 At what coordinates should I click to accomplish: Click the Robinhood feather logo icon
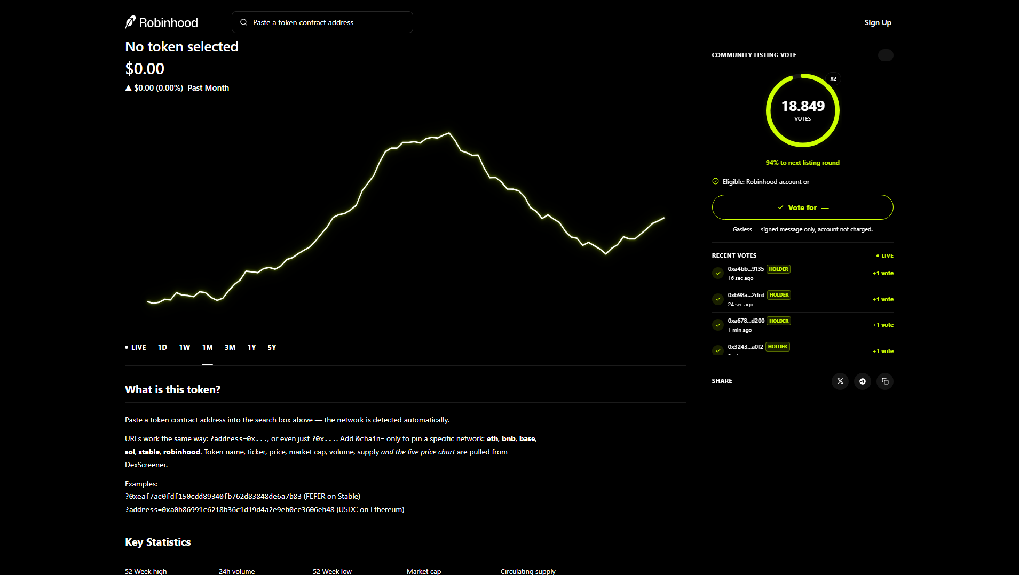pos(130,22)
